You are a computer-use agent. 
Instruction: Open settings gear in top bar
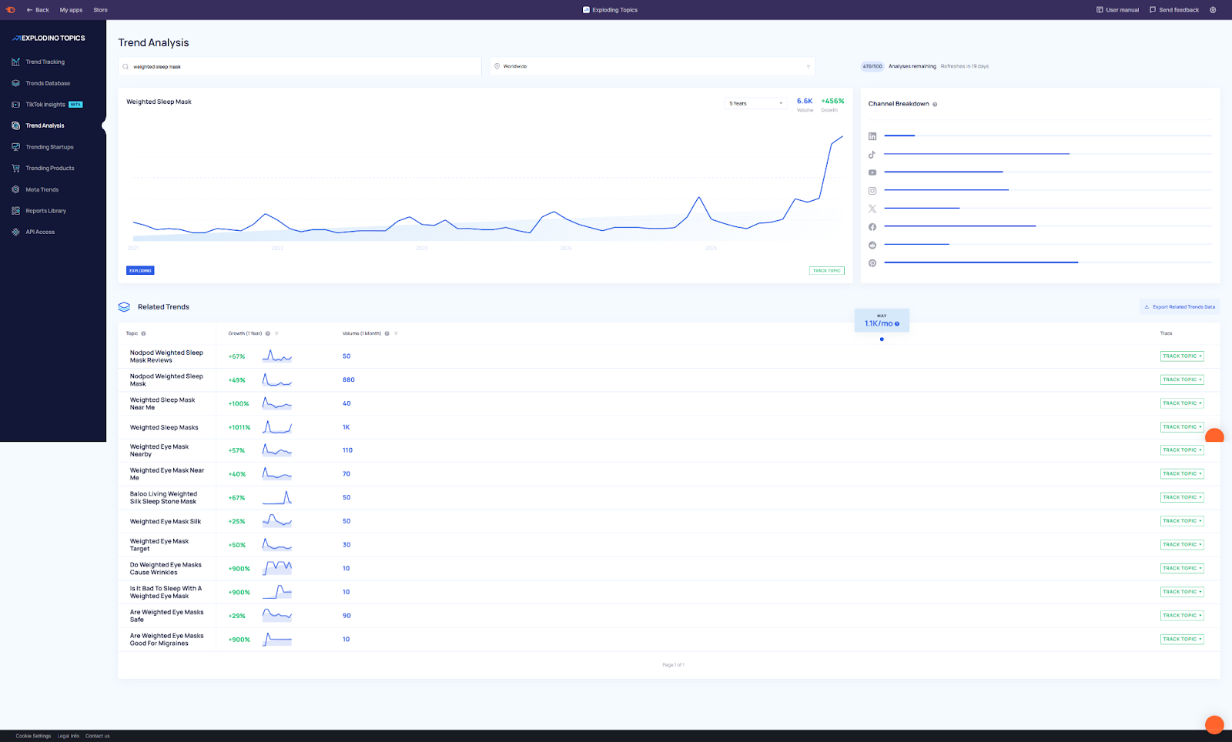coord(1213,10)
